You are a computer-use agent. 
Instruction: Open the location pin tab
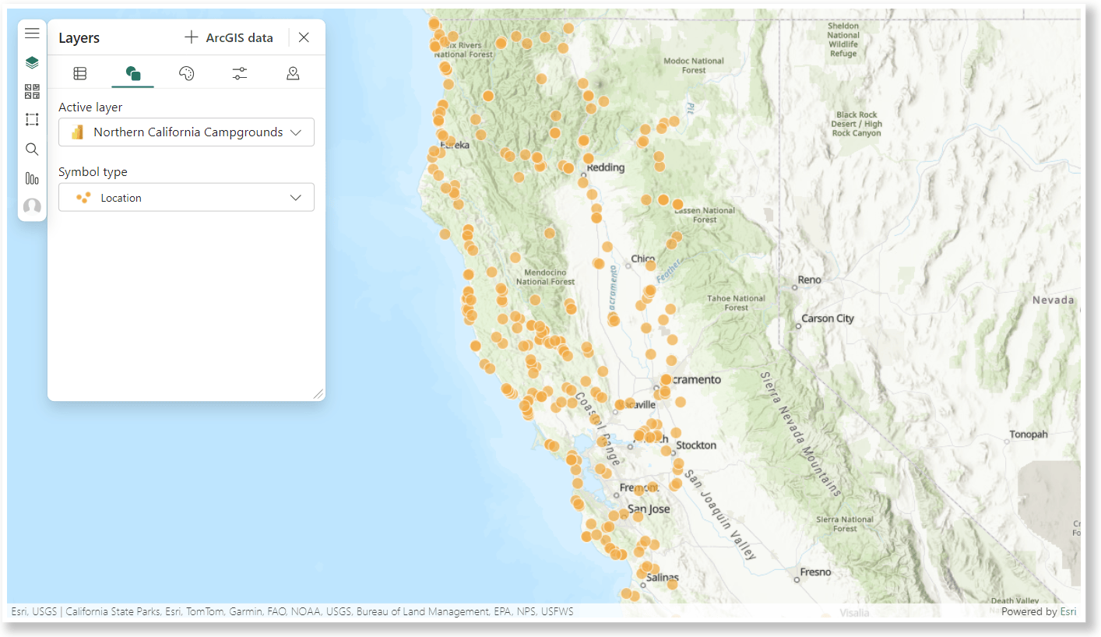pos(293,73)
